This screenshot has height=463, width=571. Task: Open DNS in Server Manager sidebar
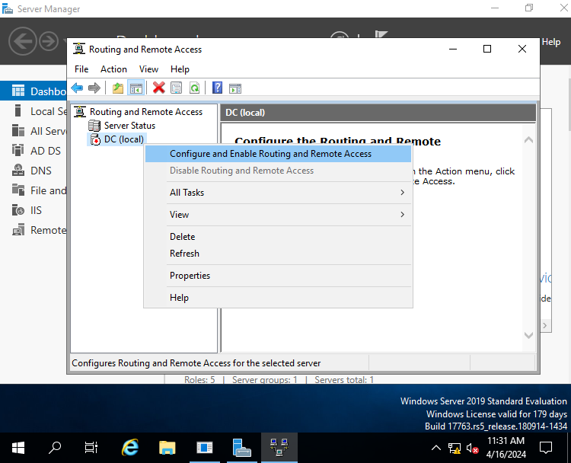pos(33,171)
